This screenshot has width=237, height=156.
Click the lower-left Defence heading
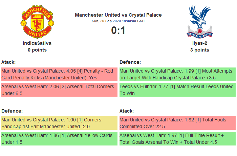click(x=12, y=111)
